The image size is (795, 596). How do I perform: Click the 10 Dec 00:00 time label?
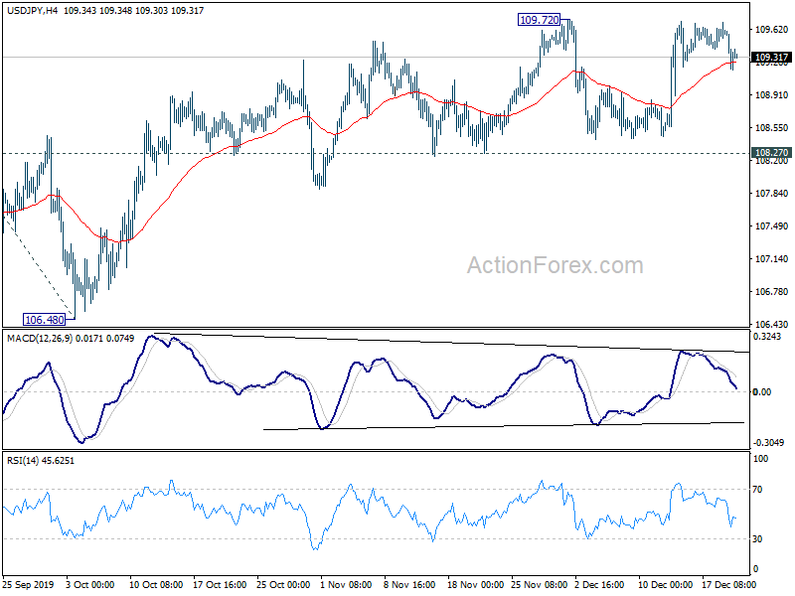[665, 584]
